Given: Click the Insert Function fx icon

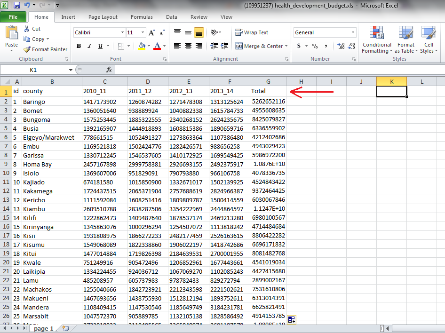Looking at the screenshot, I should coord(109,70).
